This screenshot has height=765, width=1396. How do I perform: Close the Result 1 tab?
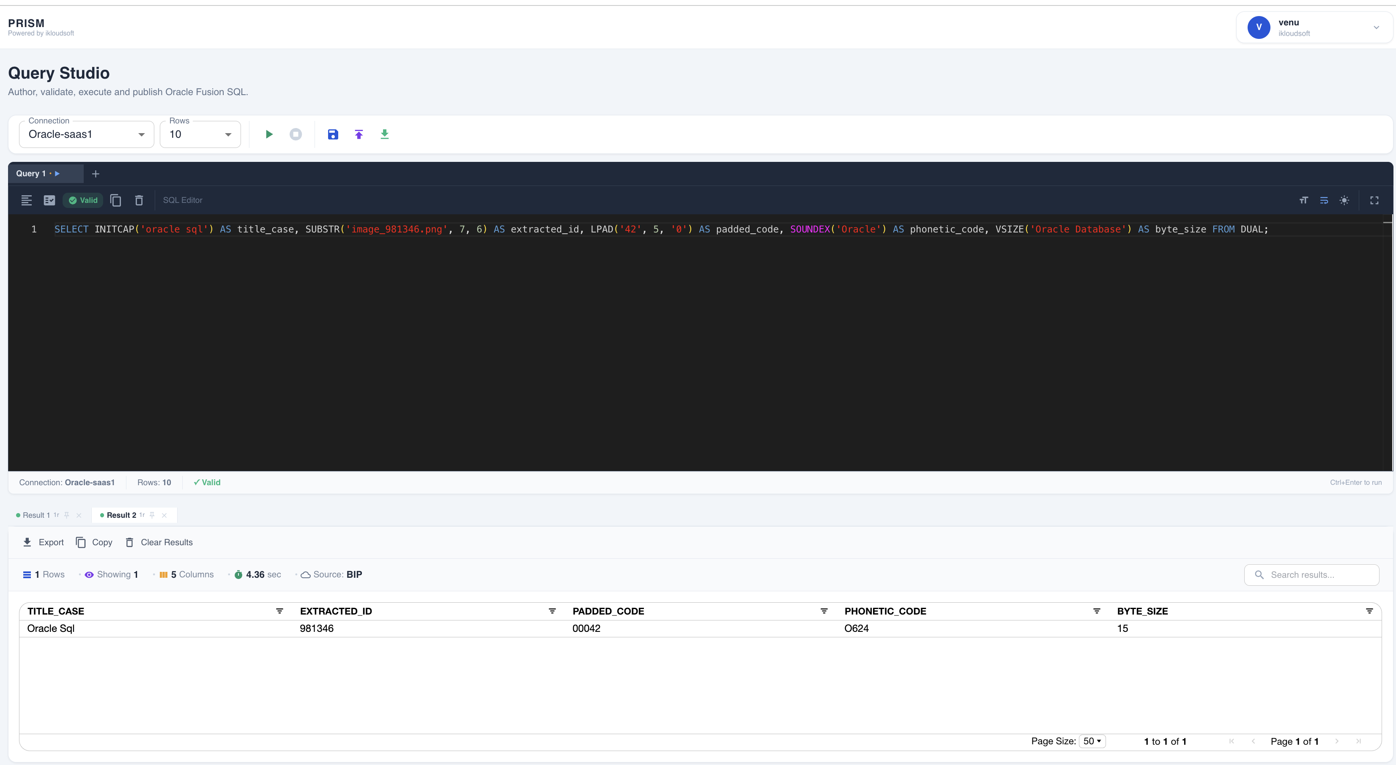click(x=79, y=515)
